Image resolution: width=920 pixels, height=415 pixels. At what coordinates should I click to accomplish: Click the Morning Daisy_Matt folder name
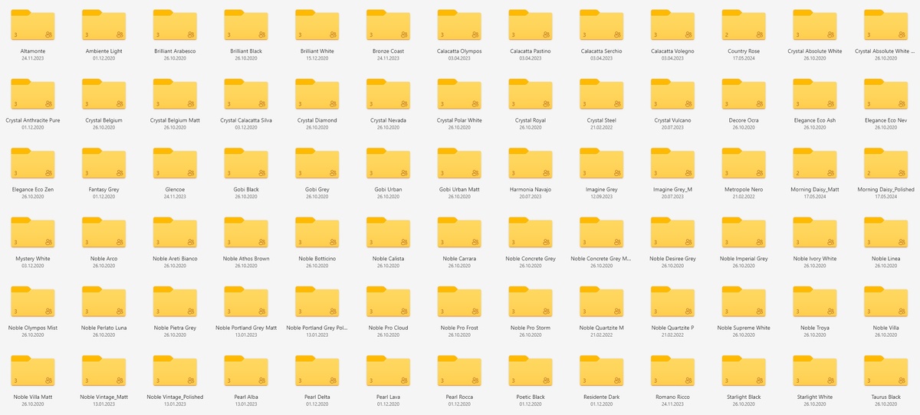pyautogui.click(x=815, y=189)
